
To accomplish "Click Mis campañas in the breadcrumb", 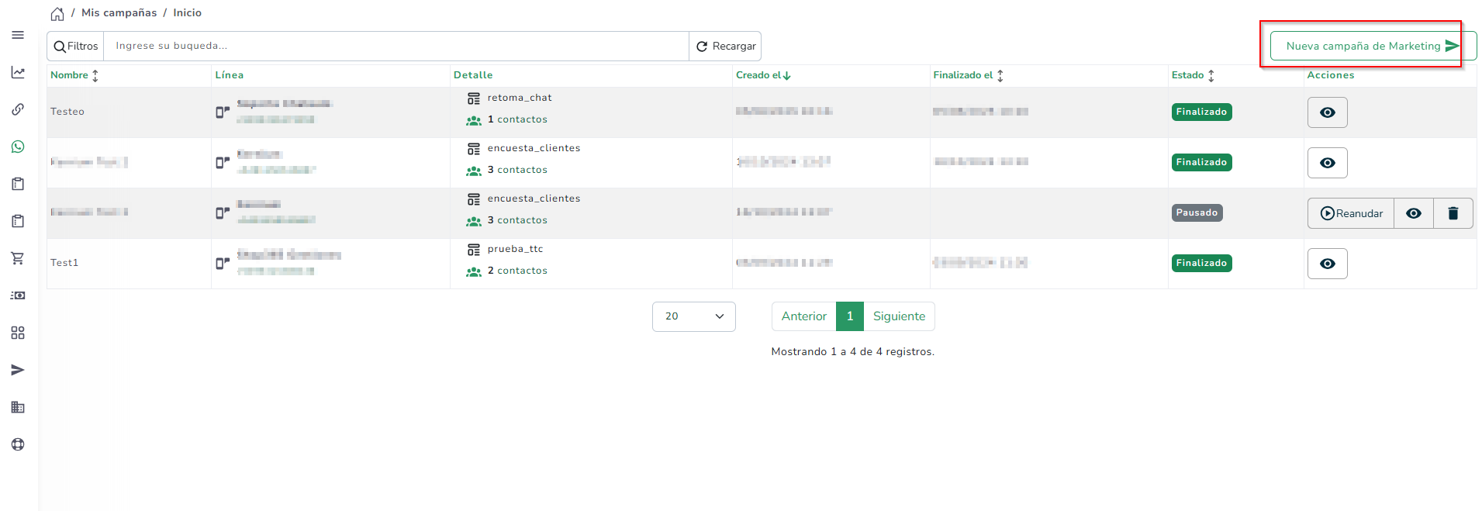I will click(119, 13).
